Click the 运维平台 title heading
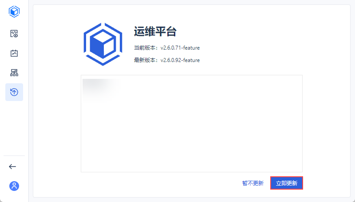Screen dimensions: 355x202 pos(155,31)
